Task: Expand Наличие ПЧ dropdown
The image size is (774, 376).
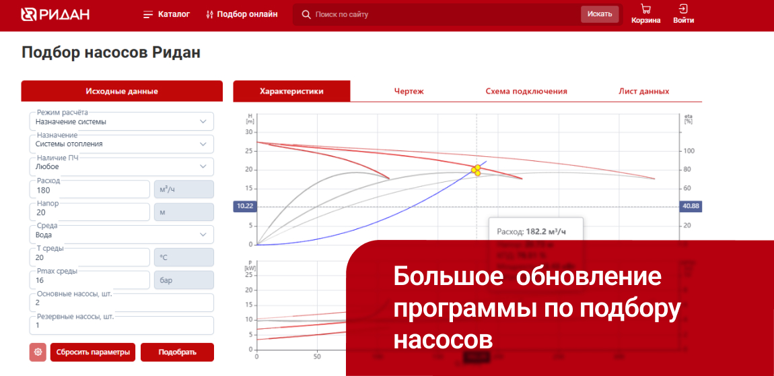Action: (121, 166)
